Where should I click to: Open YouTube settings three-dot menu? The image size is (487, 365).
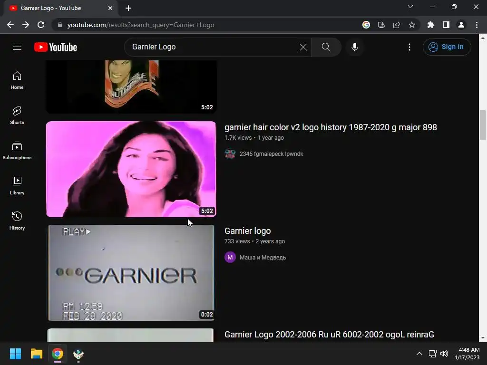[409, 47]
